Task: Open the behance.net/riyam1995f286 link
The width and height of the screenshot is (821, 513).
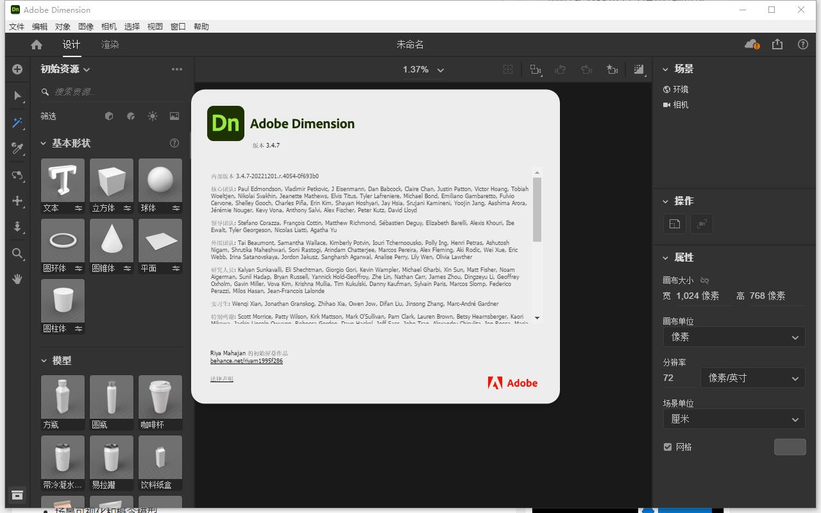Action: 246,361
